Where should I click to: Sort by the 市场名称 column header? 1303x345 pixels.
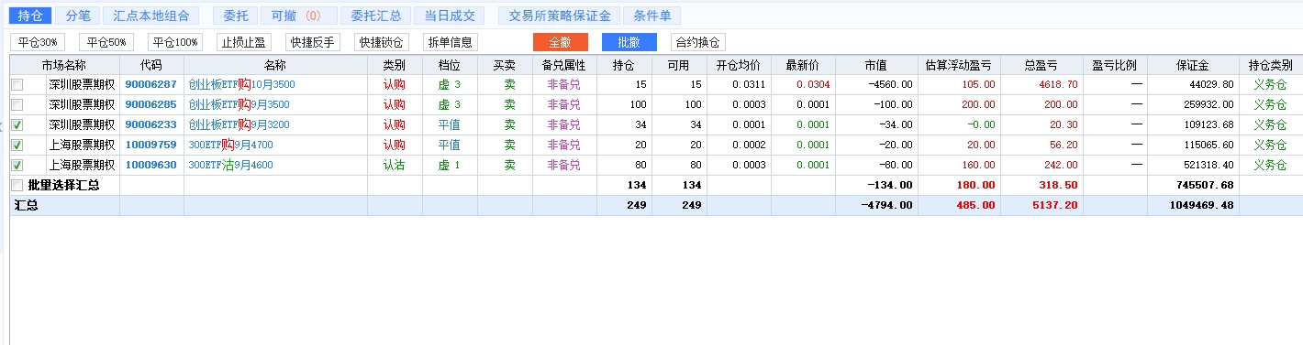[64, 65]
